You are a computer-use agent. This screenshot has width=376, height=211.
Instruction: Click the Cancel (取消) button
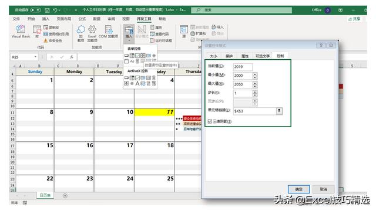324,189
